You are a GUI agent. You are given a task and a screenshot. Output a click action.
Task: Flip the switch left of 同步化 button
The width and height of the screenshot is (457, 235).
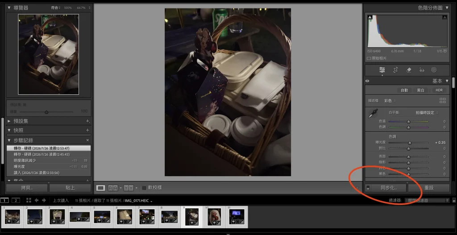click(x=368, y=188)
